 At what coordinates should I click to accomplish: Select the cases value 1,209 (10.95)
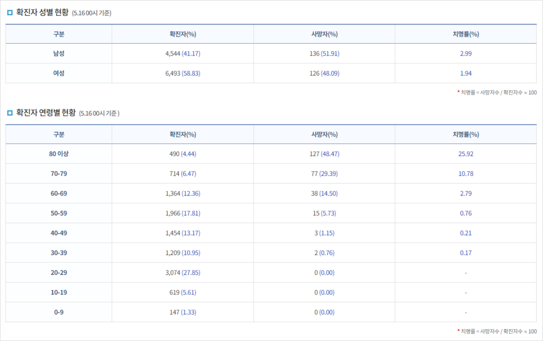pos(183,253)
